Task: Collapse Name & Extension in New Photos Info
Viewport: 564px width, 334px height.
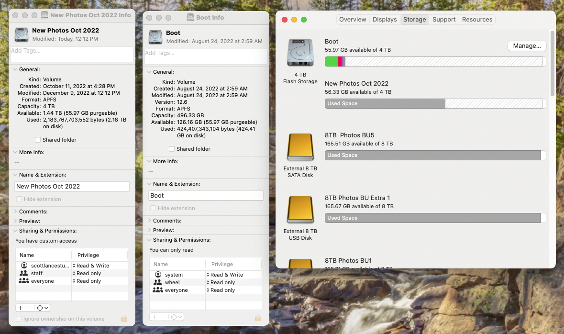Action: pyautogui.click(x=15, y=175)
